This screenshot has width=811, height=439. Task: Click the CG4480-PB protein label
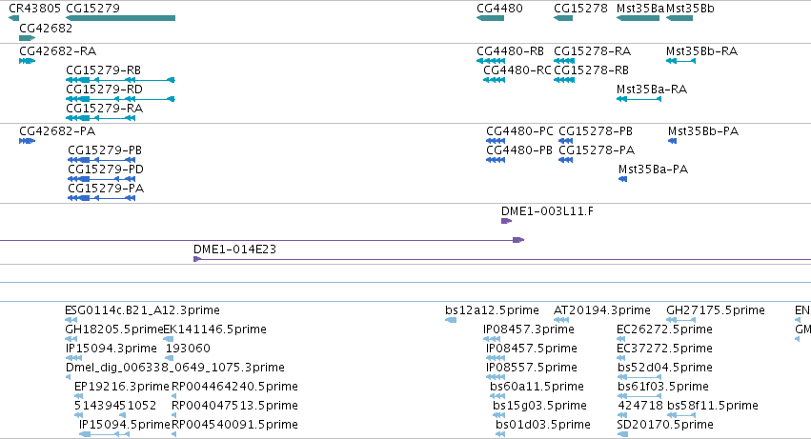coord(519,150)
